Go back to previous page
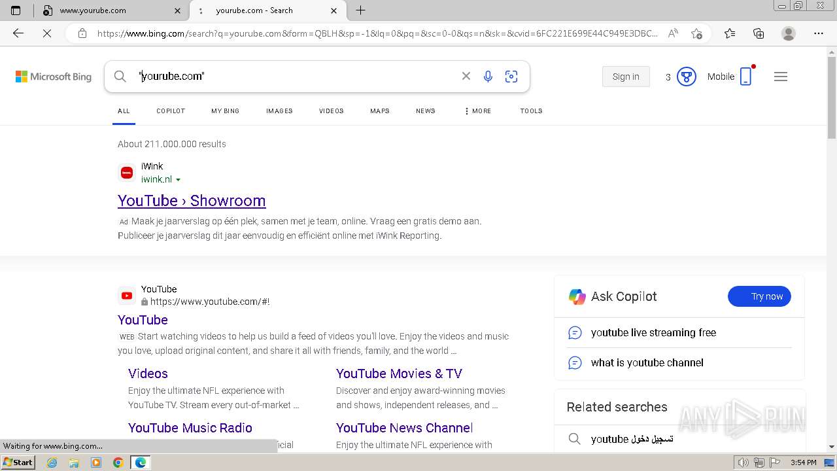This screenshot has width=837, height=471. [x=18, y=33]
